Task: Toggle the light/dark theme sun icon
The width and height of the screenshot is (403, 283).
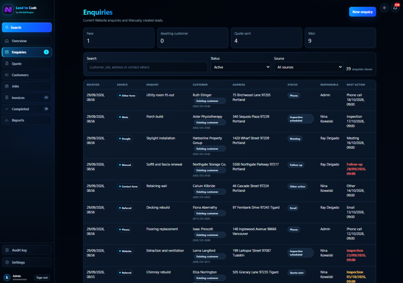Action: tap(384, 8)
